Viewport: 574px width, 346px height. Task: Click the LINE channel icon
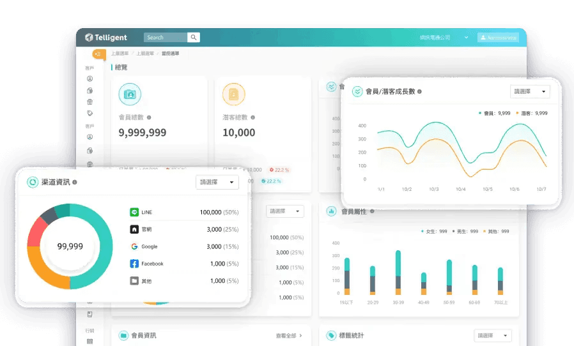click(x=134, y=212)
